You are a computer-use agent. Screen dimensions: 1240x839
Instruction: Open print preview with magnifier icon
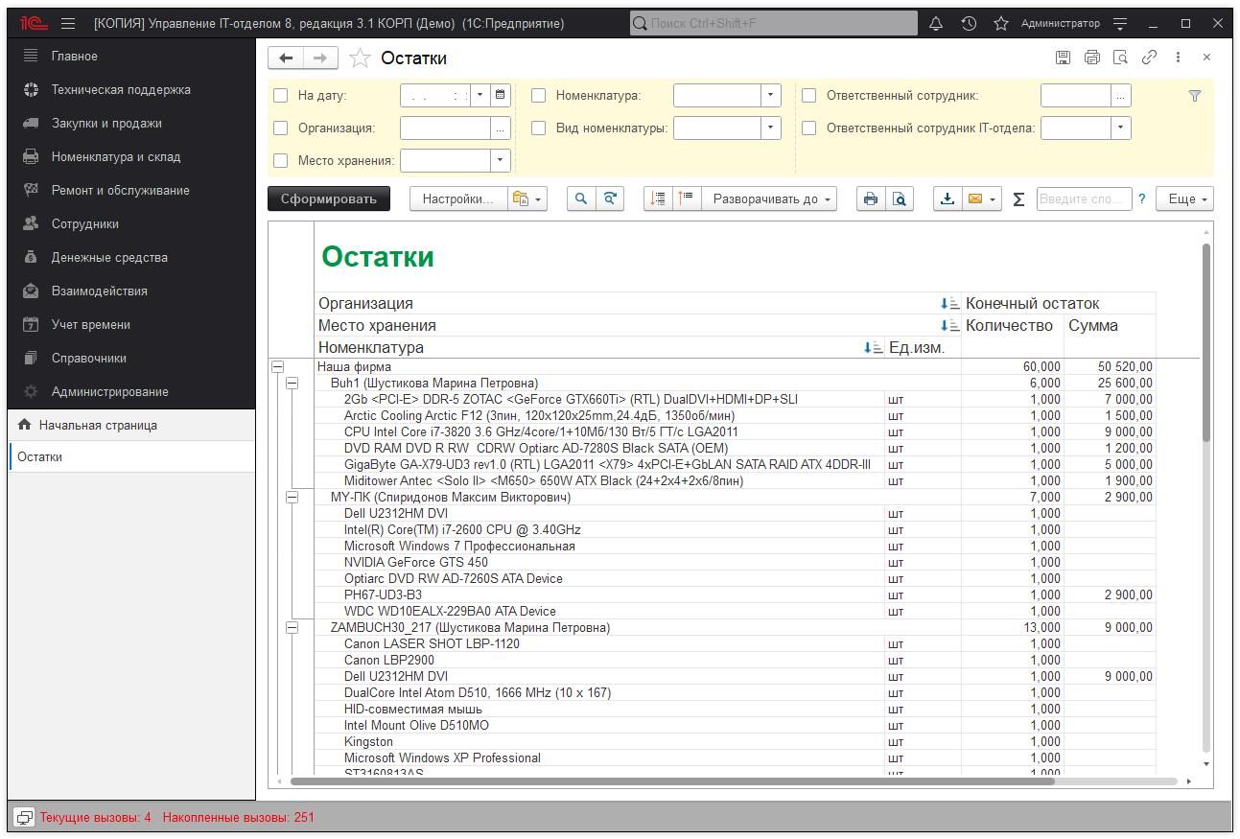[x=900, y=198]
